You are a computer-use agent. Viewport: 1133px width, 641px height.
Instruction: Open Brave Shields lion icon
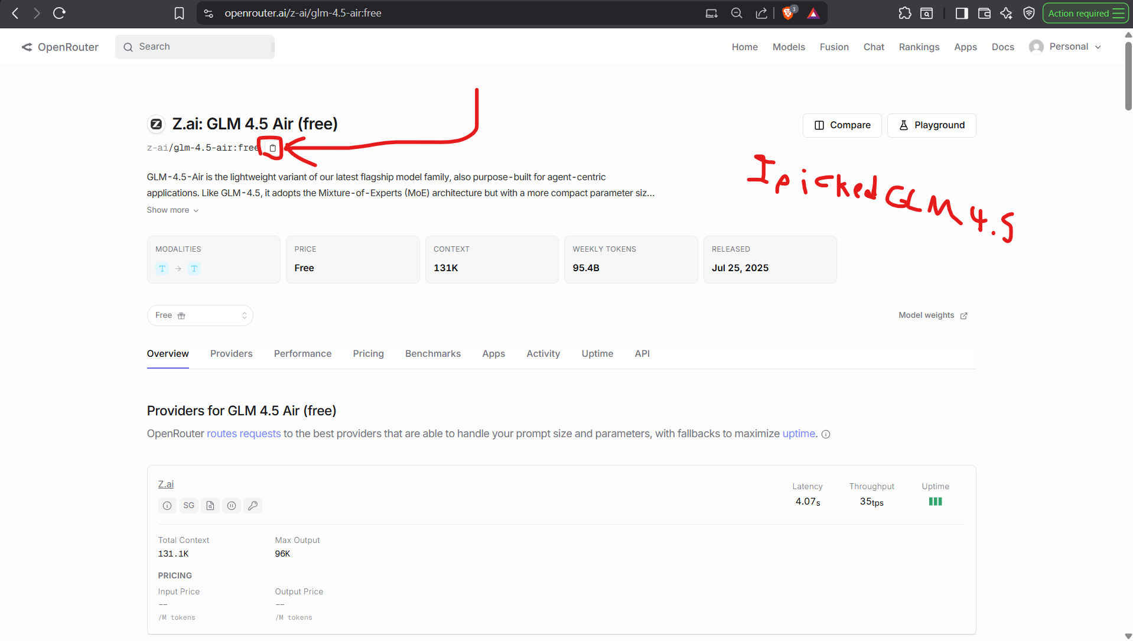point(789,13)
